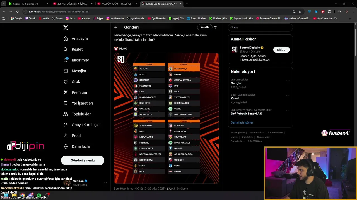Open Onaylı Kuruluşlar page
Viewport: 357px width, 200px height.
(82, 125)
